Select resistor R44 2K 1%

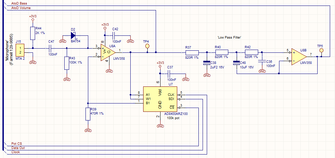tap(33, 33)
